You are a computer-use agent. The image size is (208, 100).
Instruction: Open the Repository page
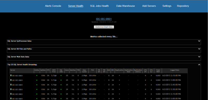(183, 6)
